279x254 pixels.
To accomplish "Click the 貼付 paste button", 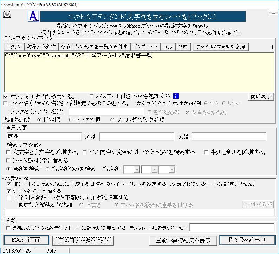I will [x=183, y=47].
